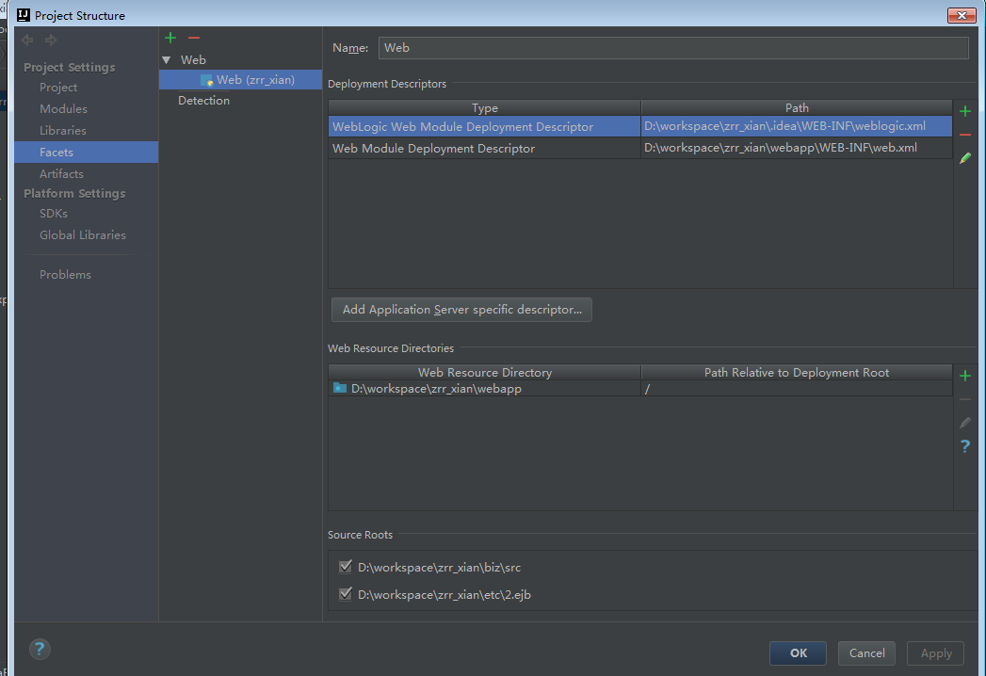Close the Project Structure dialog

coord(962,15)
